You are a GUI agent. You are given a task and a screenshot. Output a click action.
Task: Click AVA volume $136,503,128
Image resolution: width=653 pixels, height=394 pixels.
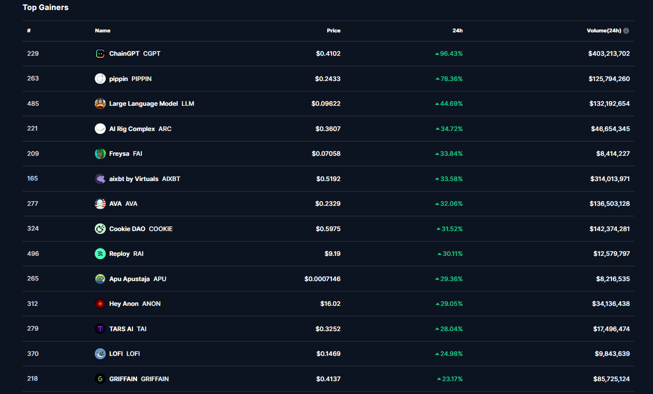click(610, 204)
